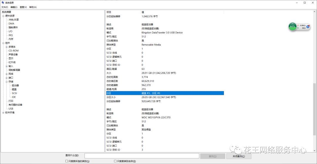Expand the 输入 tree node
The width and height of the screenshot is (317, 164).
coord(6,66)
